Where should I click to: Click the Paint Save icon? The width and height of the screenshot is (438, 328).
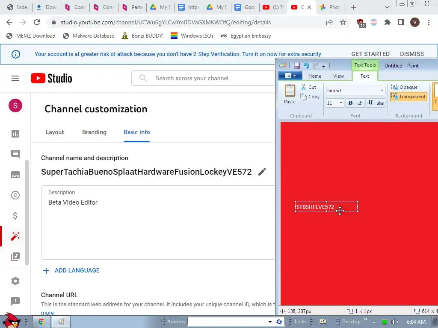pos(297,65)
